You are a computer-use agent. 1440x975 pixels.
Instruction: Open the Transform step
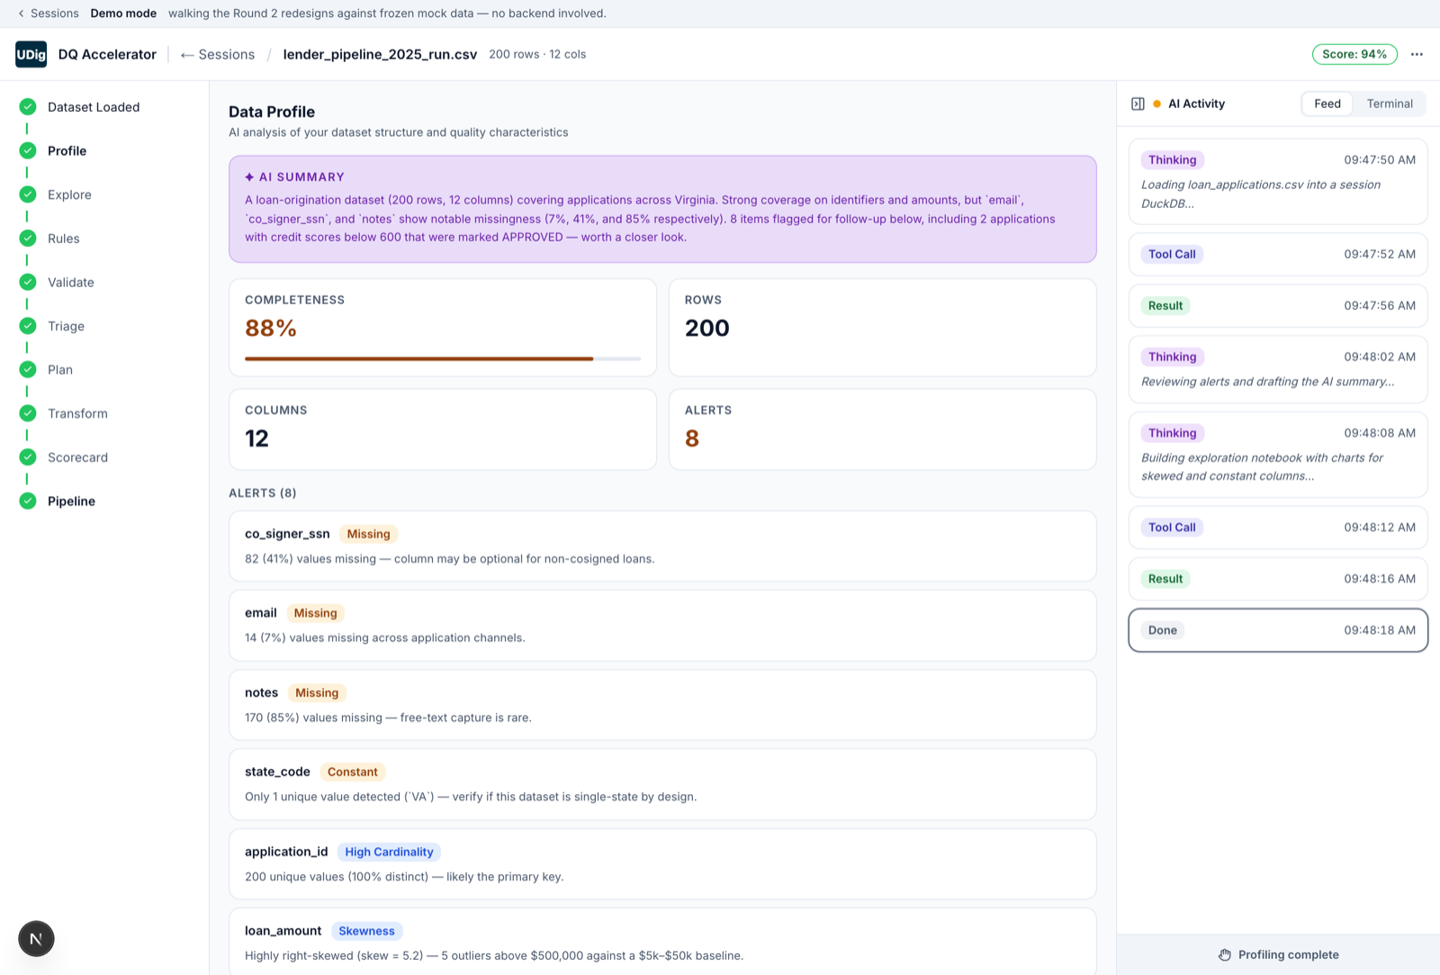point(77,413)
